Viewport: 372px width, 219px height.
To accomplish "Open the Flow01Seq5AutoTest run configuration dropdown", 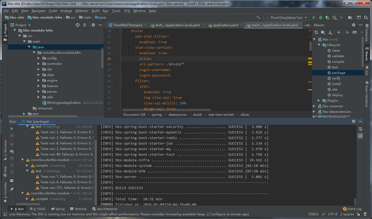I will (286, 17).
